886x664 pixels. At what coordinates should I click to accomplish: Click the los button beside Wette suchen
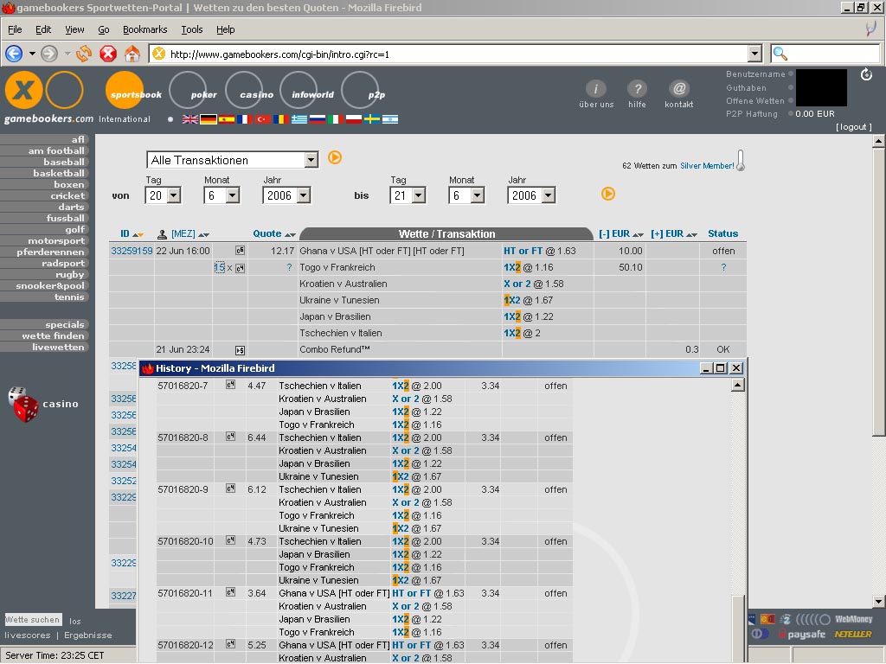[x=75, y=621]
